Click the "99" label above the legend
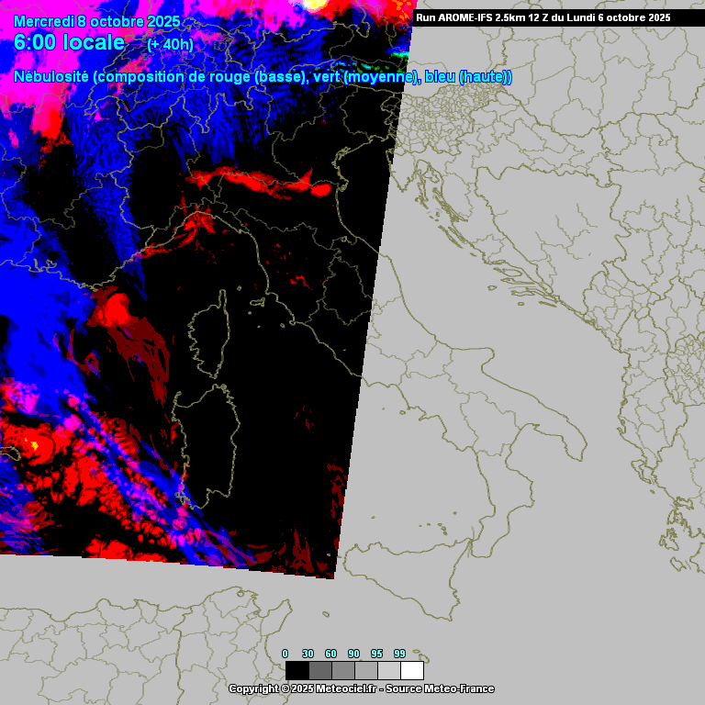 pyautogui.click(x=399, y=654)
